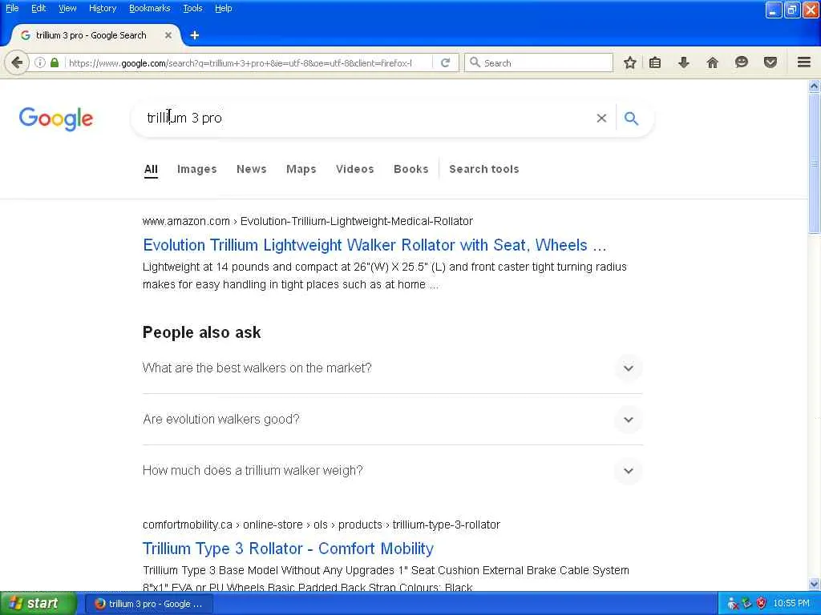
Task: Open the Tools menu
Action: [x=192, y=8]
